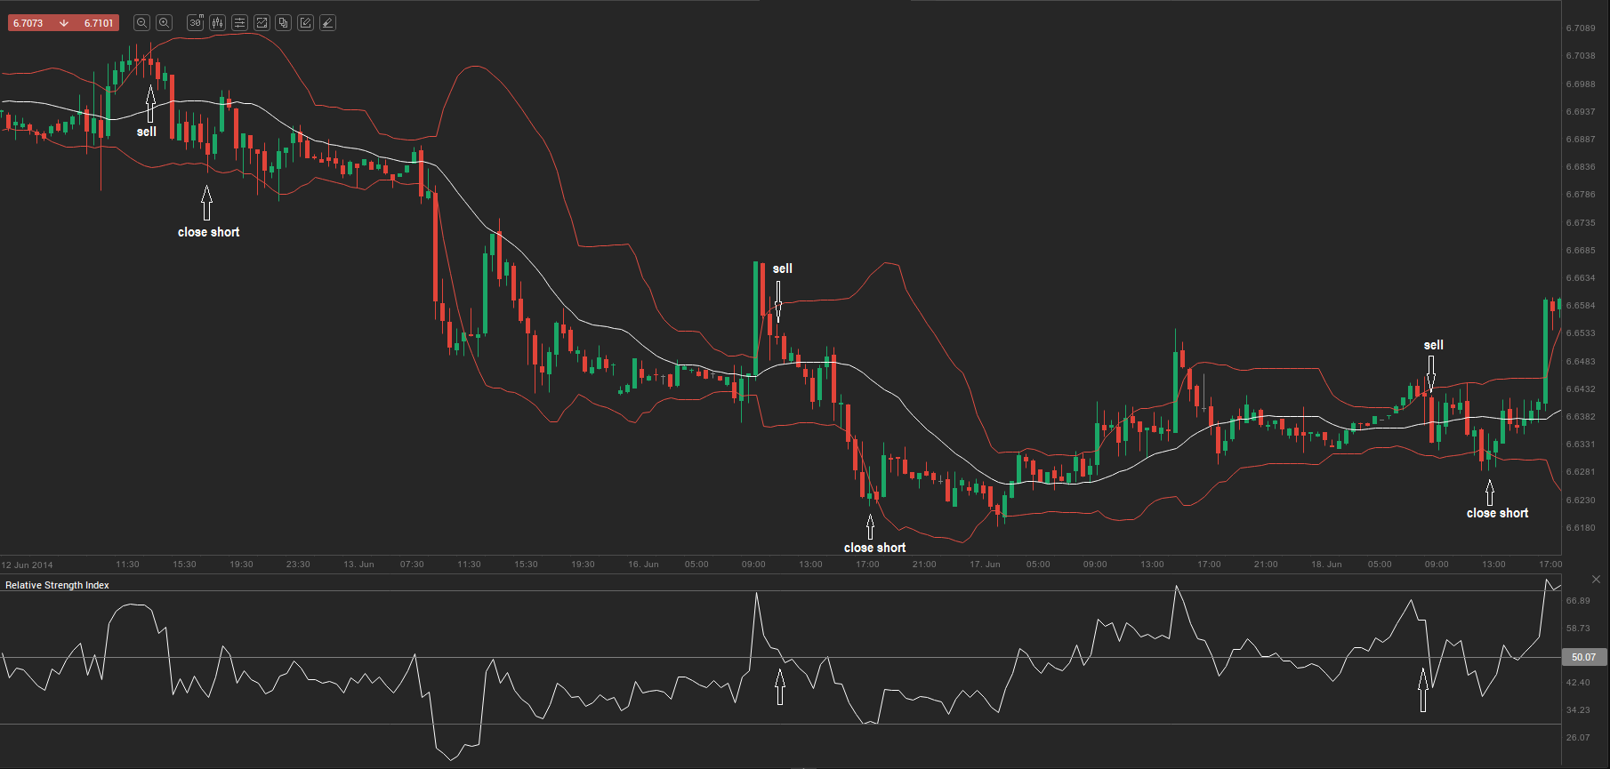Click the red 6.7073 / 6.7101 price quote badge
The height and width of the screenshot is (769, 1610).
[63, 23]
